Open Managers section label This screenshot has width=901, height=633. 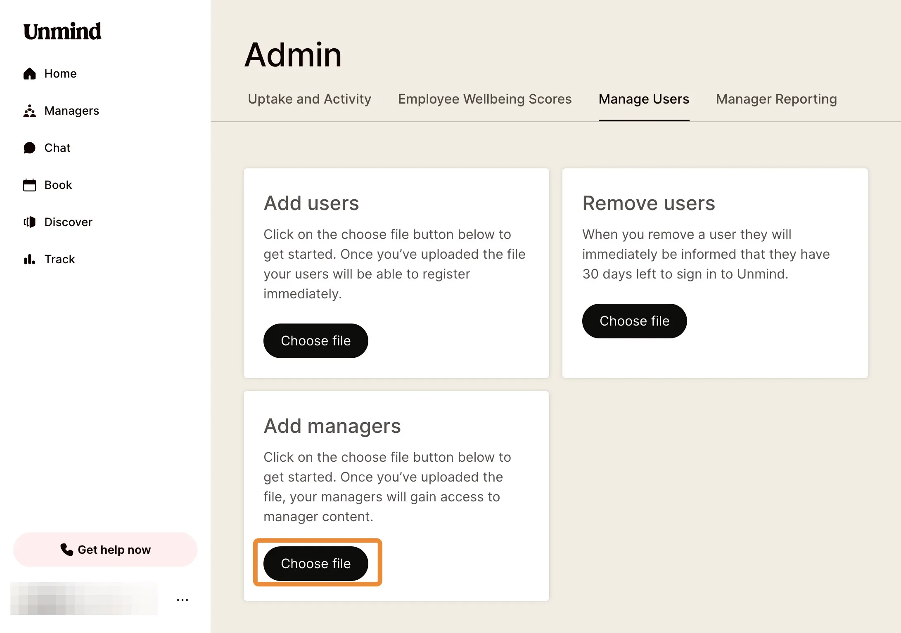pyautogui.click(x=71, y=111)
